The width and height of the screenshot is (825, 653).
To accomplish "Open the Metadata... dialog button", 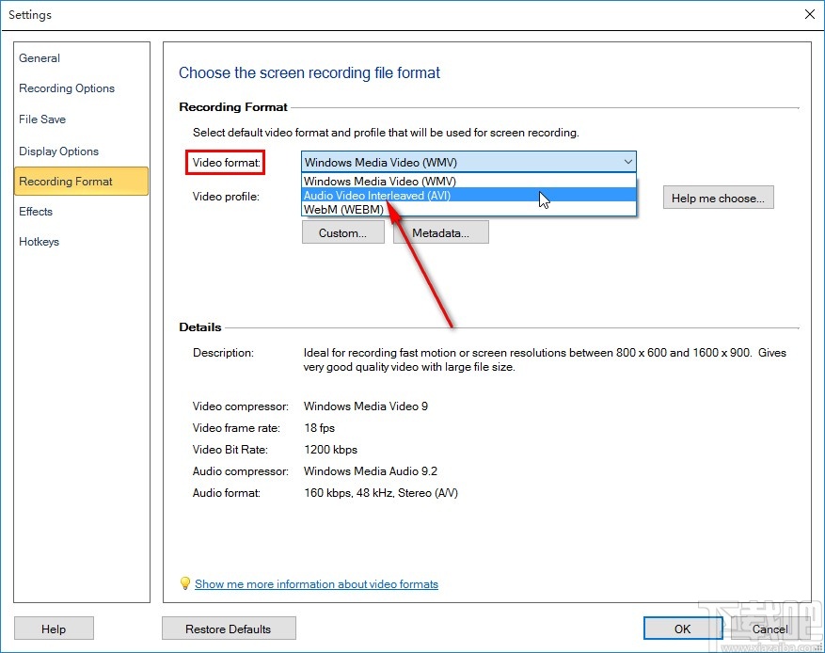I will (x=441, y=233).
